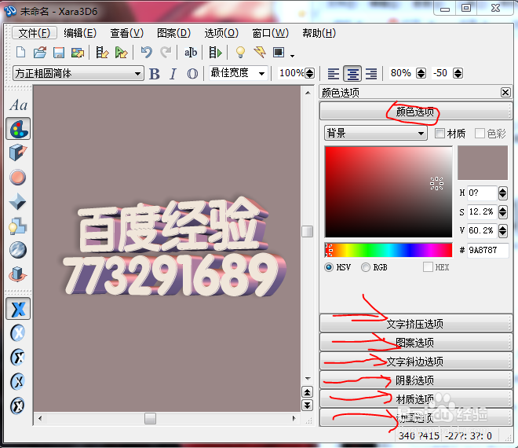Select the extrusion cube tool icon
This screenshot has width=518, height=448.
click(18, 152)
